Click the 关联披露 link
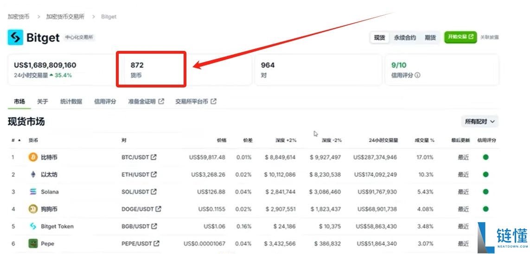Image resolution: width=530 pixels, height=254 pixels. (490, 37)
